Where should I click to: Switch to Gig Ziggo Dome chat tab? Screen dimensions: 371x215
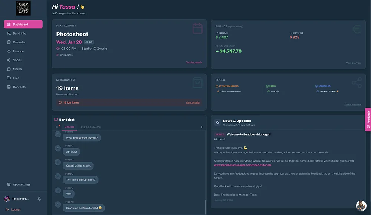[91, 127]
